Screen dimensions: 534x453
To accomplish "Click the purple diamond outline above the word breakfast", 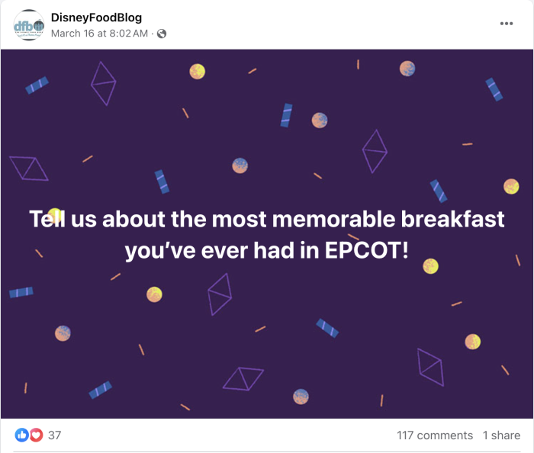I will [x=374, y=151].
